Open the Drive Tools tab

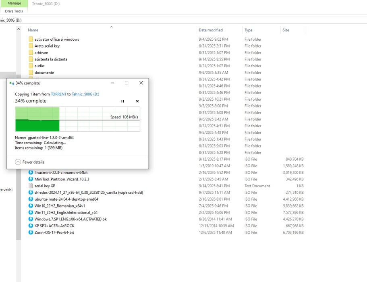(14, 11)
